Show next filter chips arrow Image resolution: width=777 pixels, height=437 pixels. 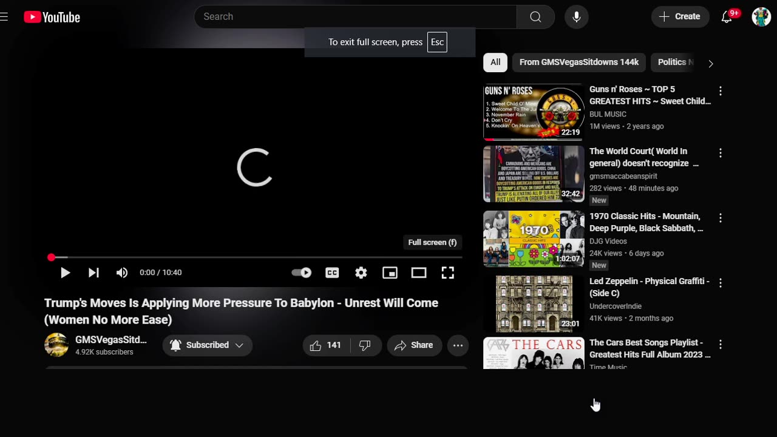711,63
